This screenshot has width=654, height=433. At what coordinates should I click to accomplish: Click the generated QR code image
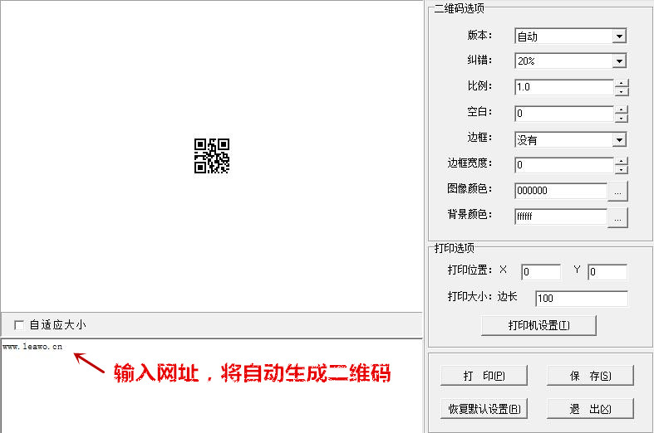click(x=212, y=156)
